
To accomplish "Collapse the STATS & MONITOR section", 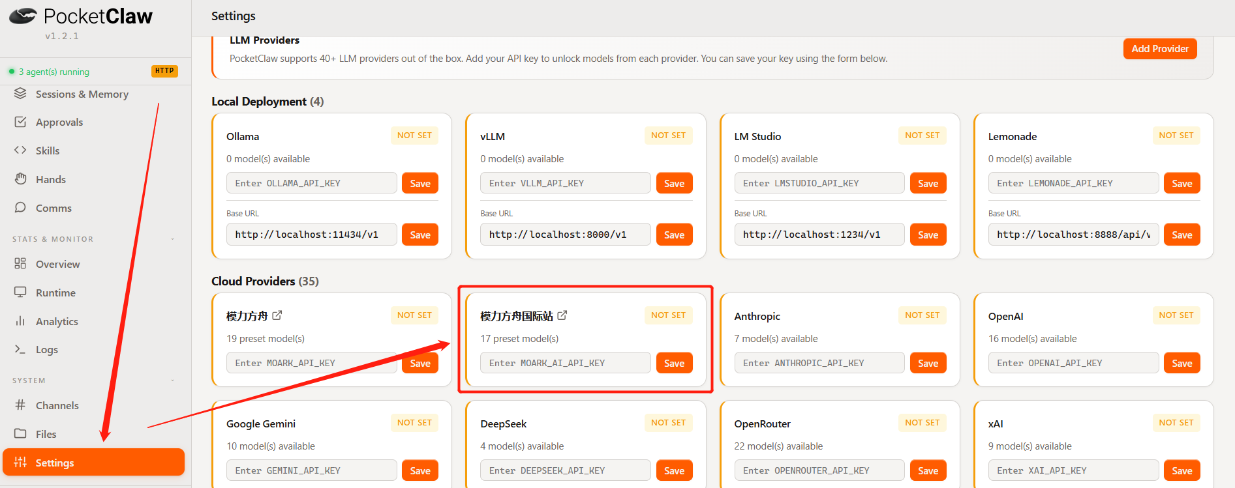I will (x=173, y=239).
